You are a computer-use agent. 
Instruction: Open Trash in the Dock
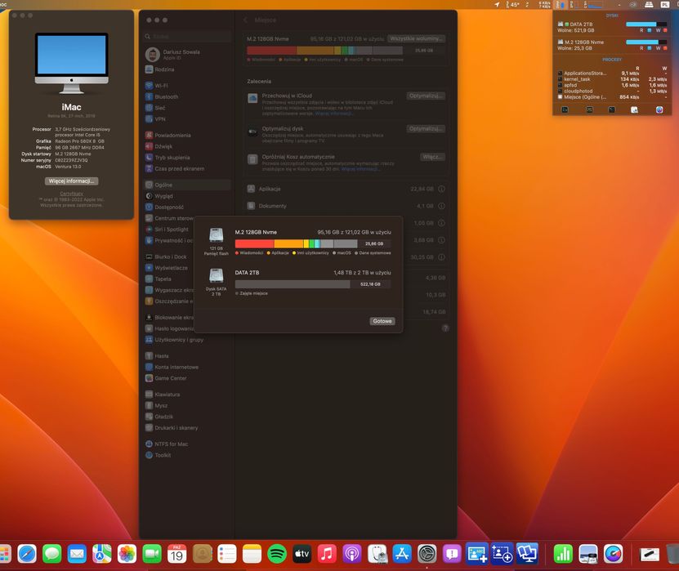(672, 554)
